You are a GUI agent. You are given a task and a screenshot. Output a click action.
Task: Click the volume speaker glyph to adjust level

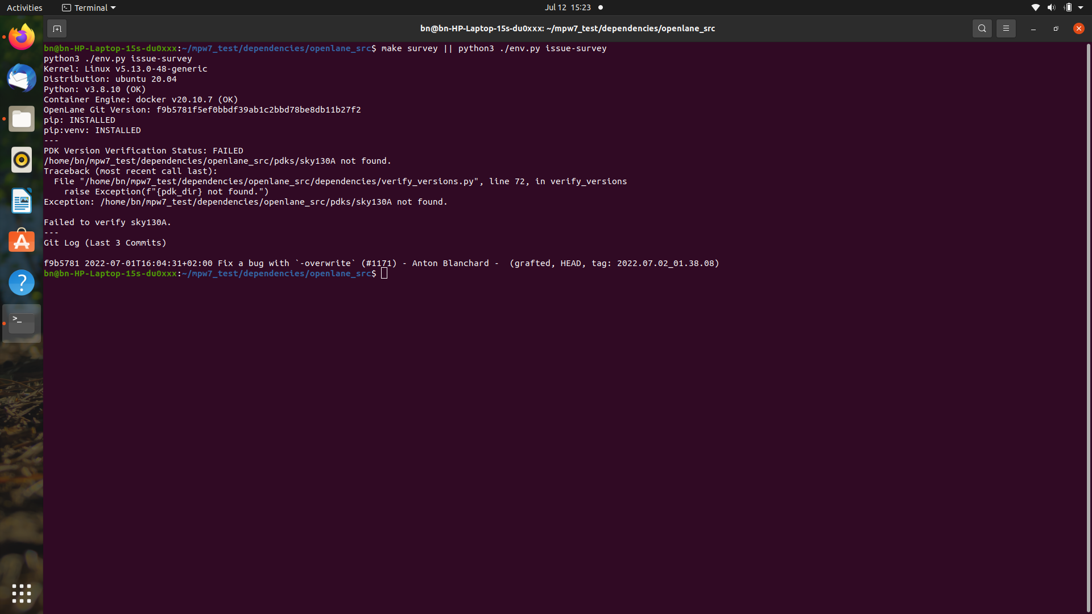coord(1050,7)
